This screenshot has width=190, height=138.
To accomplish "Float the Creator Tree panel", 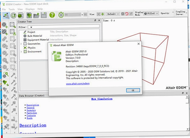I will coord(95,20).
